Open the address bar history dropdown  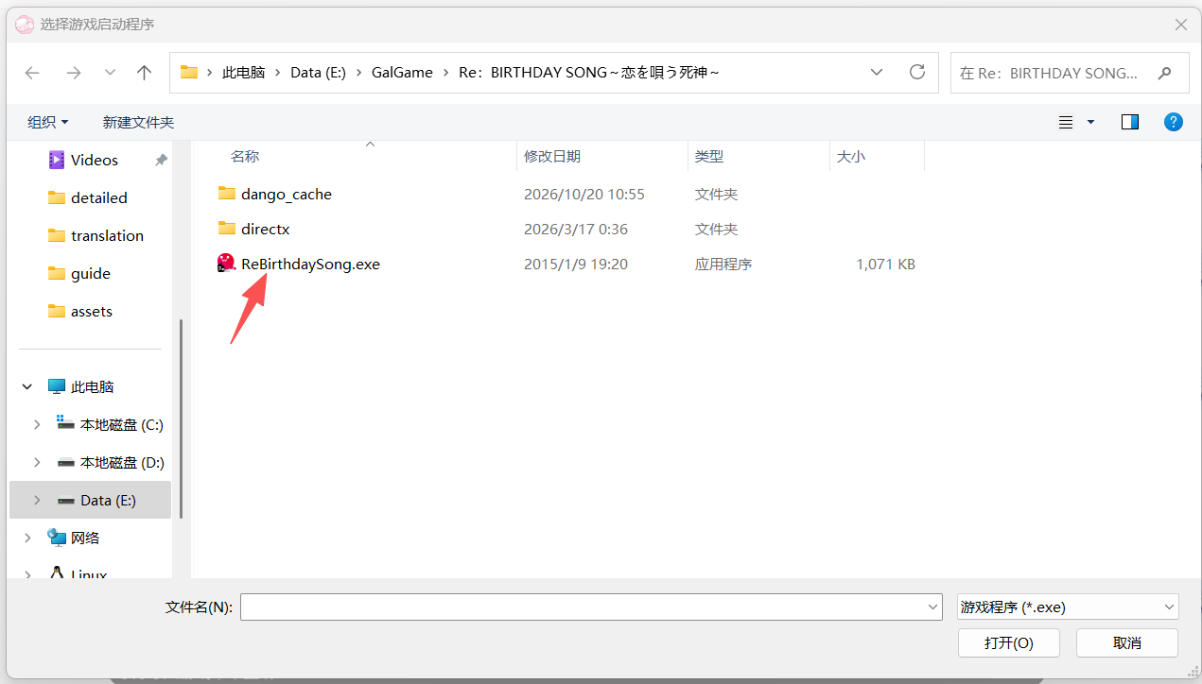coord(877,72)
